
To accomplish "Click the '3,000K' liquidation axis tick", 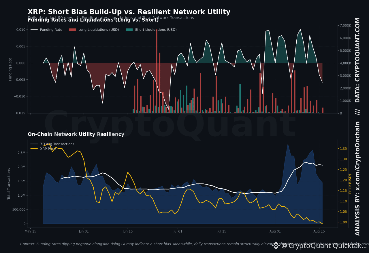I will (x=346, y=76).
